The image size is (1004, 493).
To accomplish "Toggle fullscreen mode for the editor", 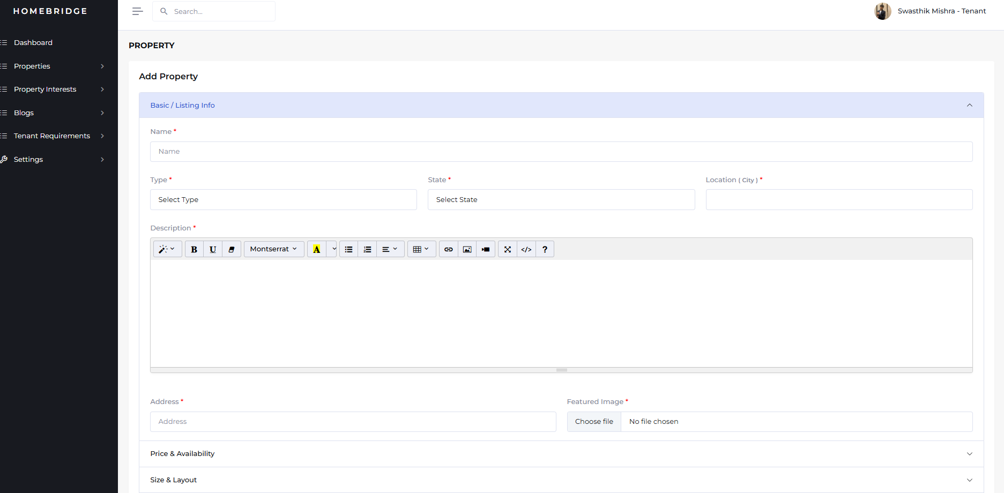I will tap(508, 249).
